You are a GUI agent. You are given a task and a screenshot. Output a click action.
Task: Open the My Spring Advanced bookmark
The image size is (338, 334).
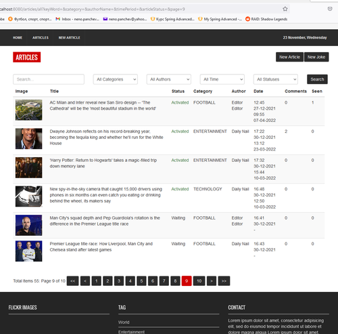coord(220,19)
